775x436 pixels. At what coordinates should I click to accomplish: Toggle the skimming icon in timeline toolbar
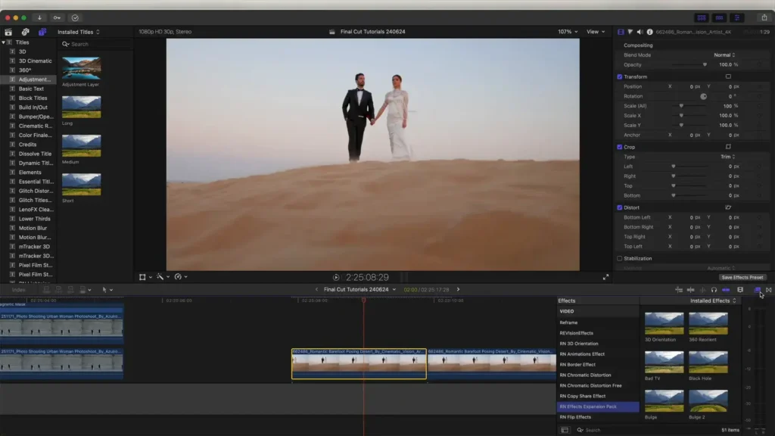point(690,290)
